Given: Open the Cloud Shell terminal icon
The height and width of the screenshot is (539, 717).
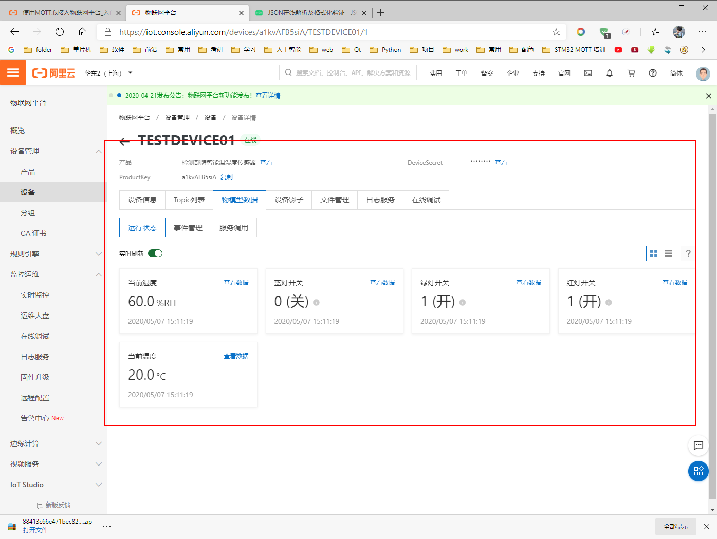Looking at the screenshot, I should 588,73.
